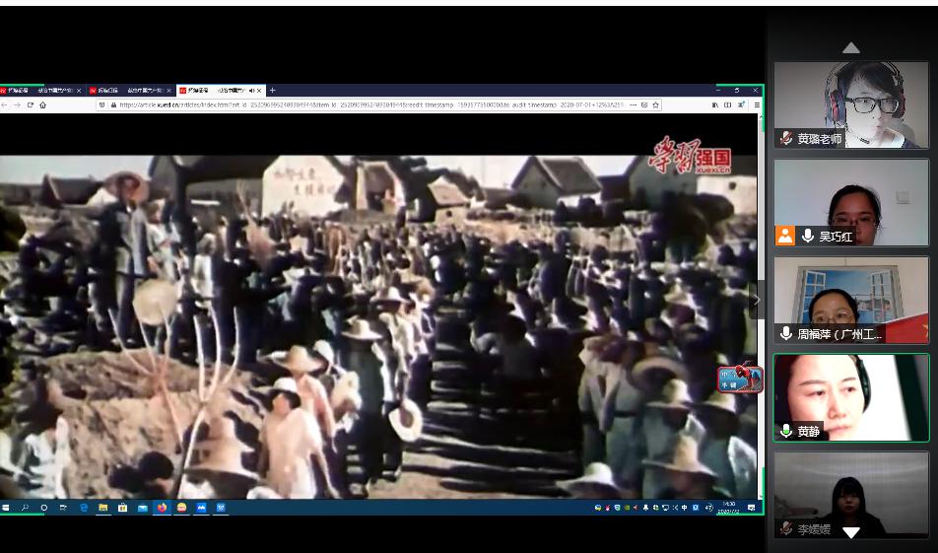Image resolution: width=938 pixels, height=553 pixels.
Task: Open the browser hamburger menu
Action: tap(757, 104)
